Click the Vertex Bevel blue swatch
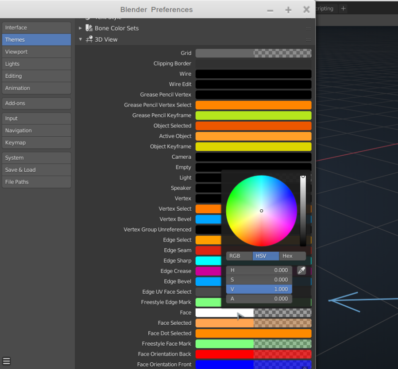The height and width of the screenshot is (369, 398). [x=208, y=219]
